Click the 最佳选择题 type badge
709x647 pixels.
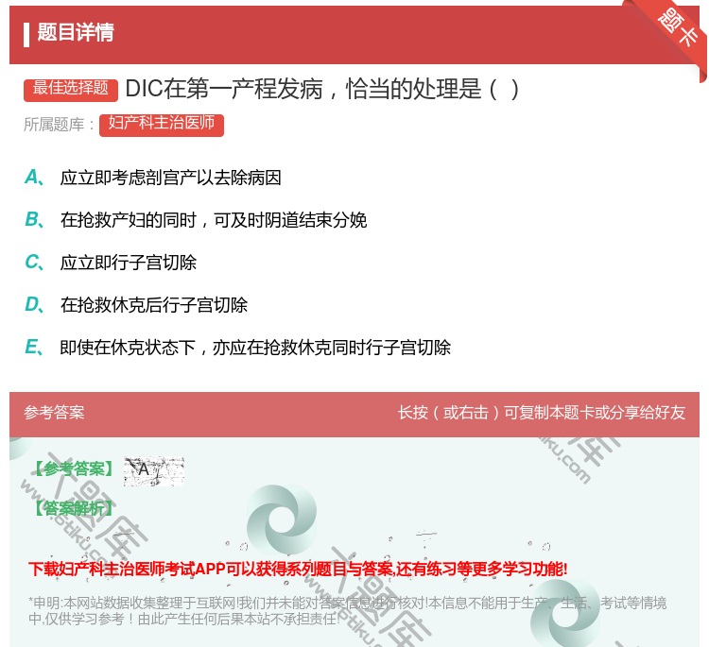pyautogui.click(x=71, y=89)
